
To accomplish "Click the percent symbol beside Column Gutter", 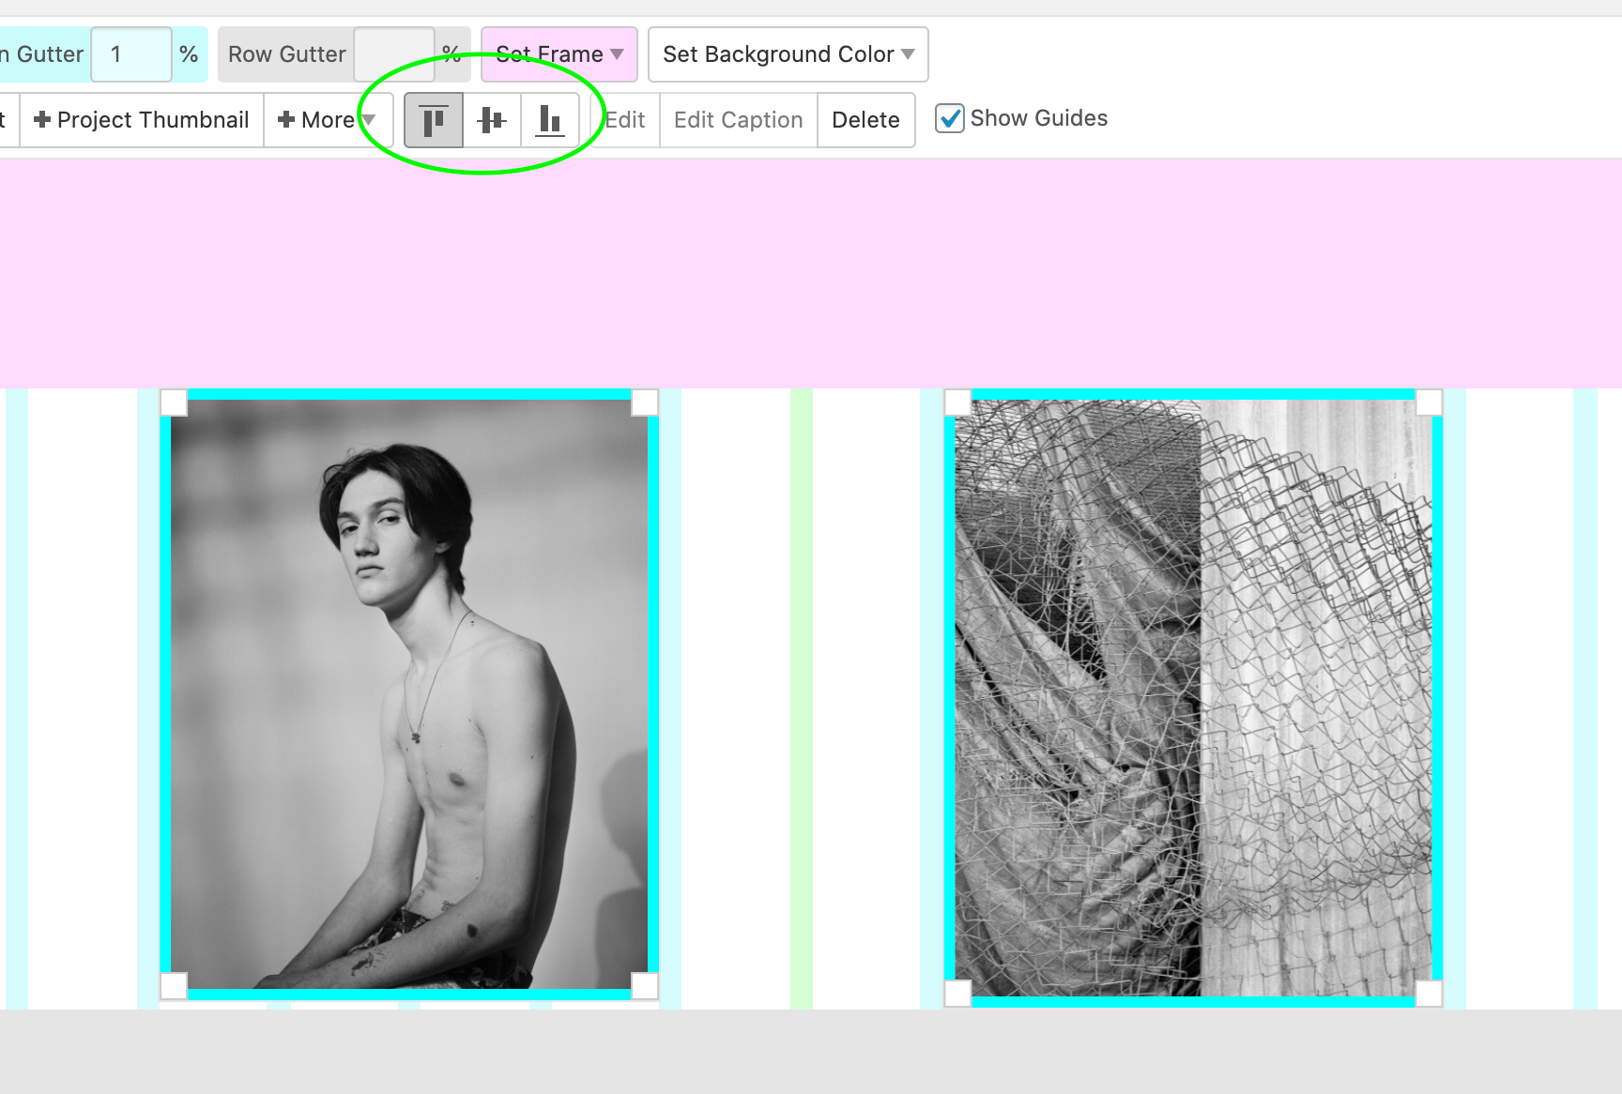I will pyautogui.click(x=189, y=53).
